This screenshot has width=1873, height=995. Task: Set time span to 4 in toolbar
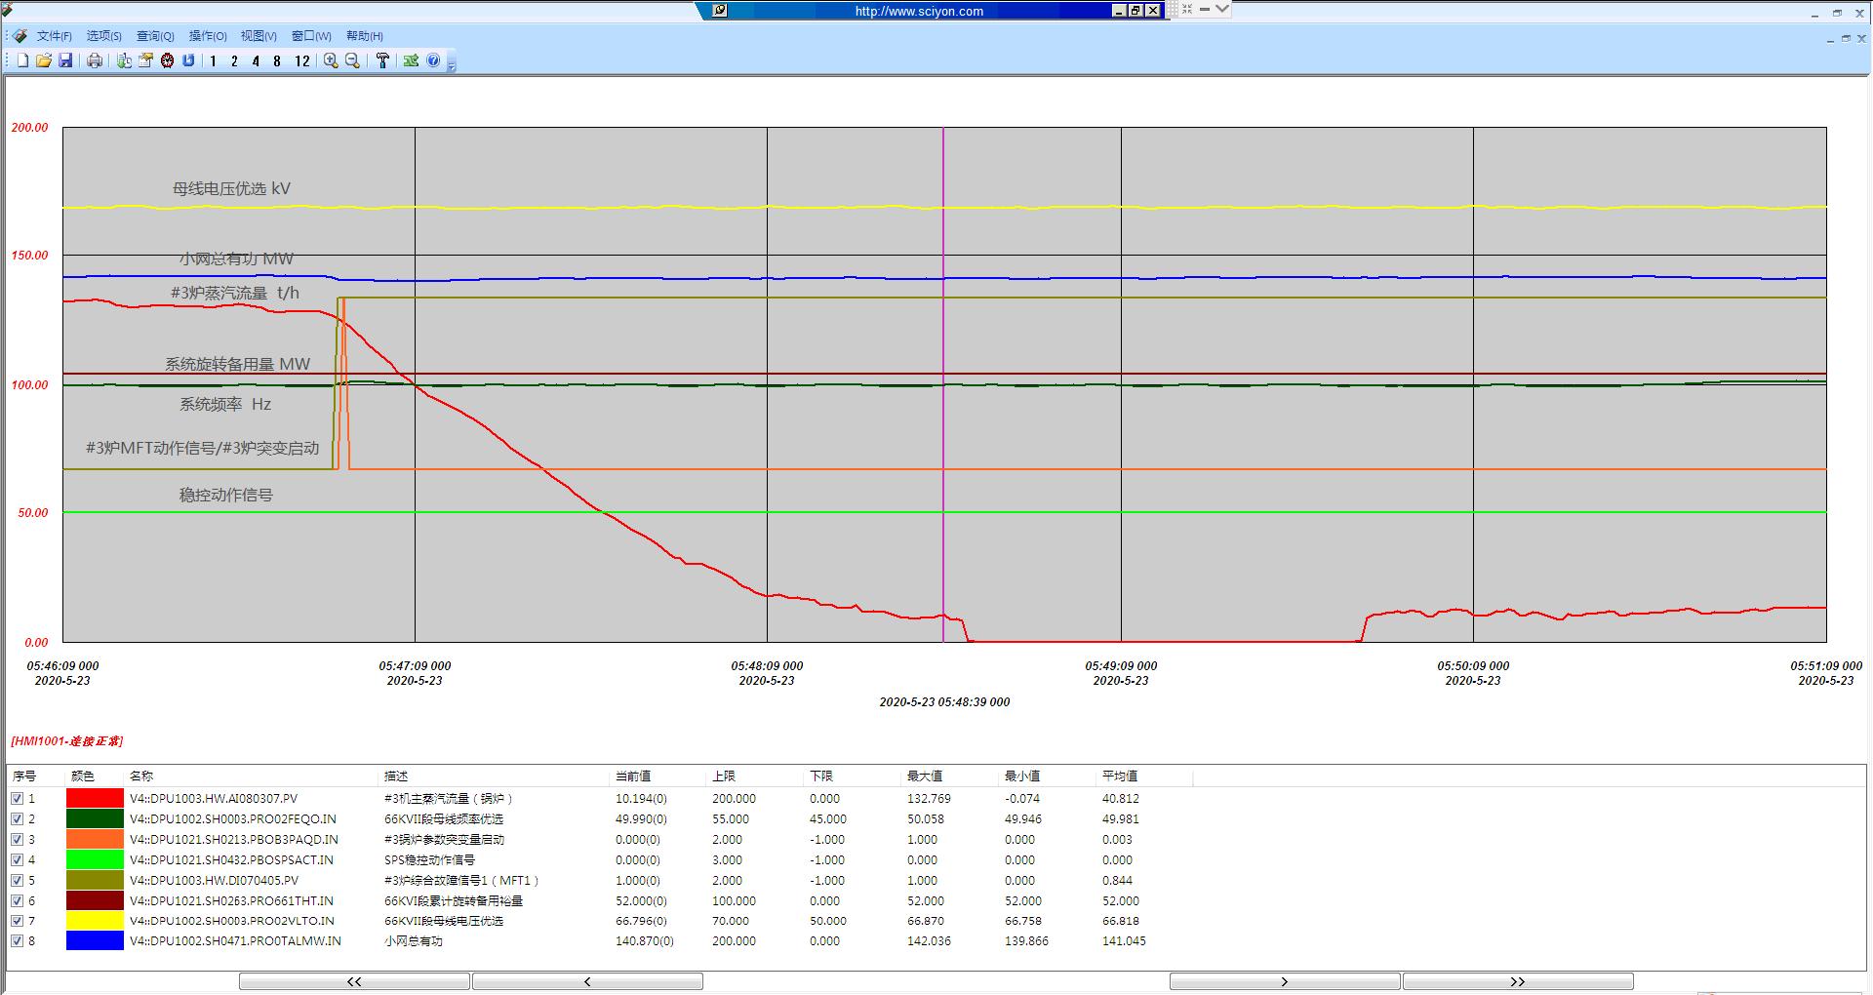point(256,60)
